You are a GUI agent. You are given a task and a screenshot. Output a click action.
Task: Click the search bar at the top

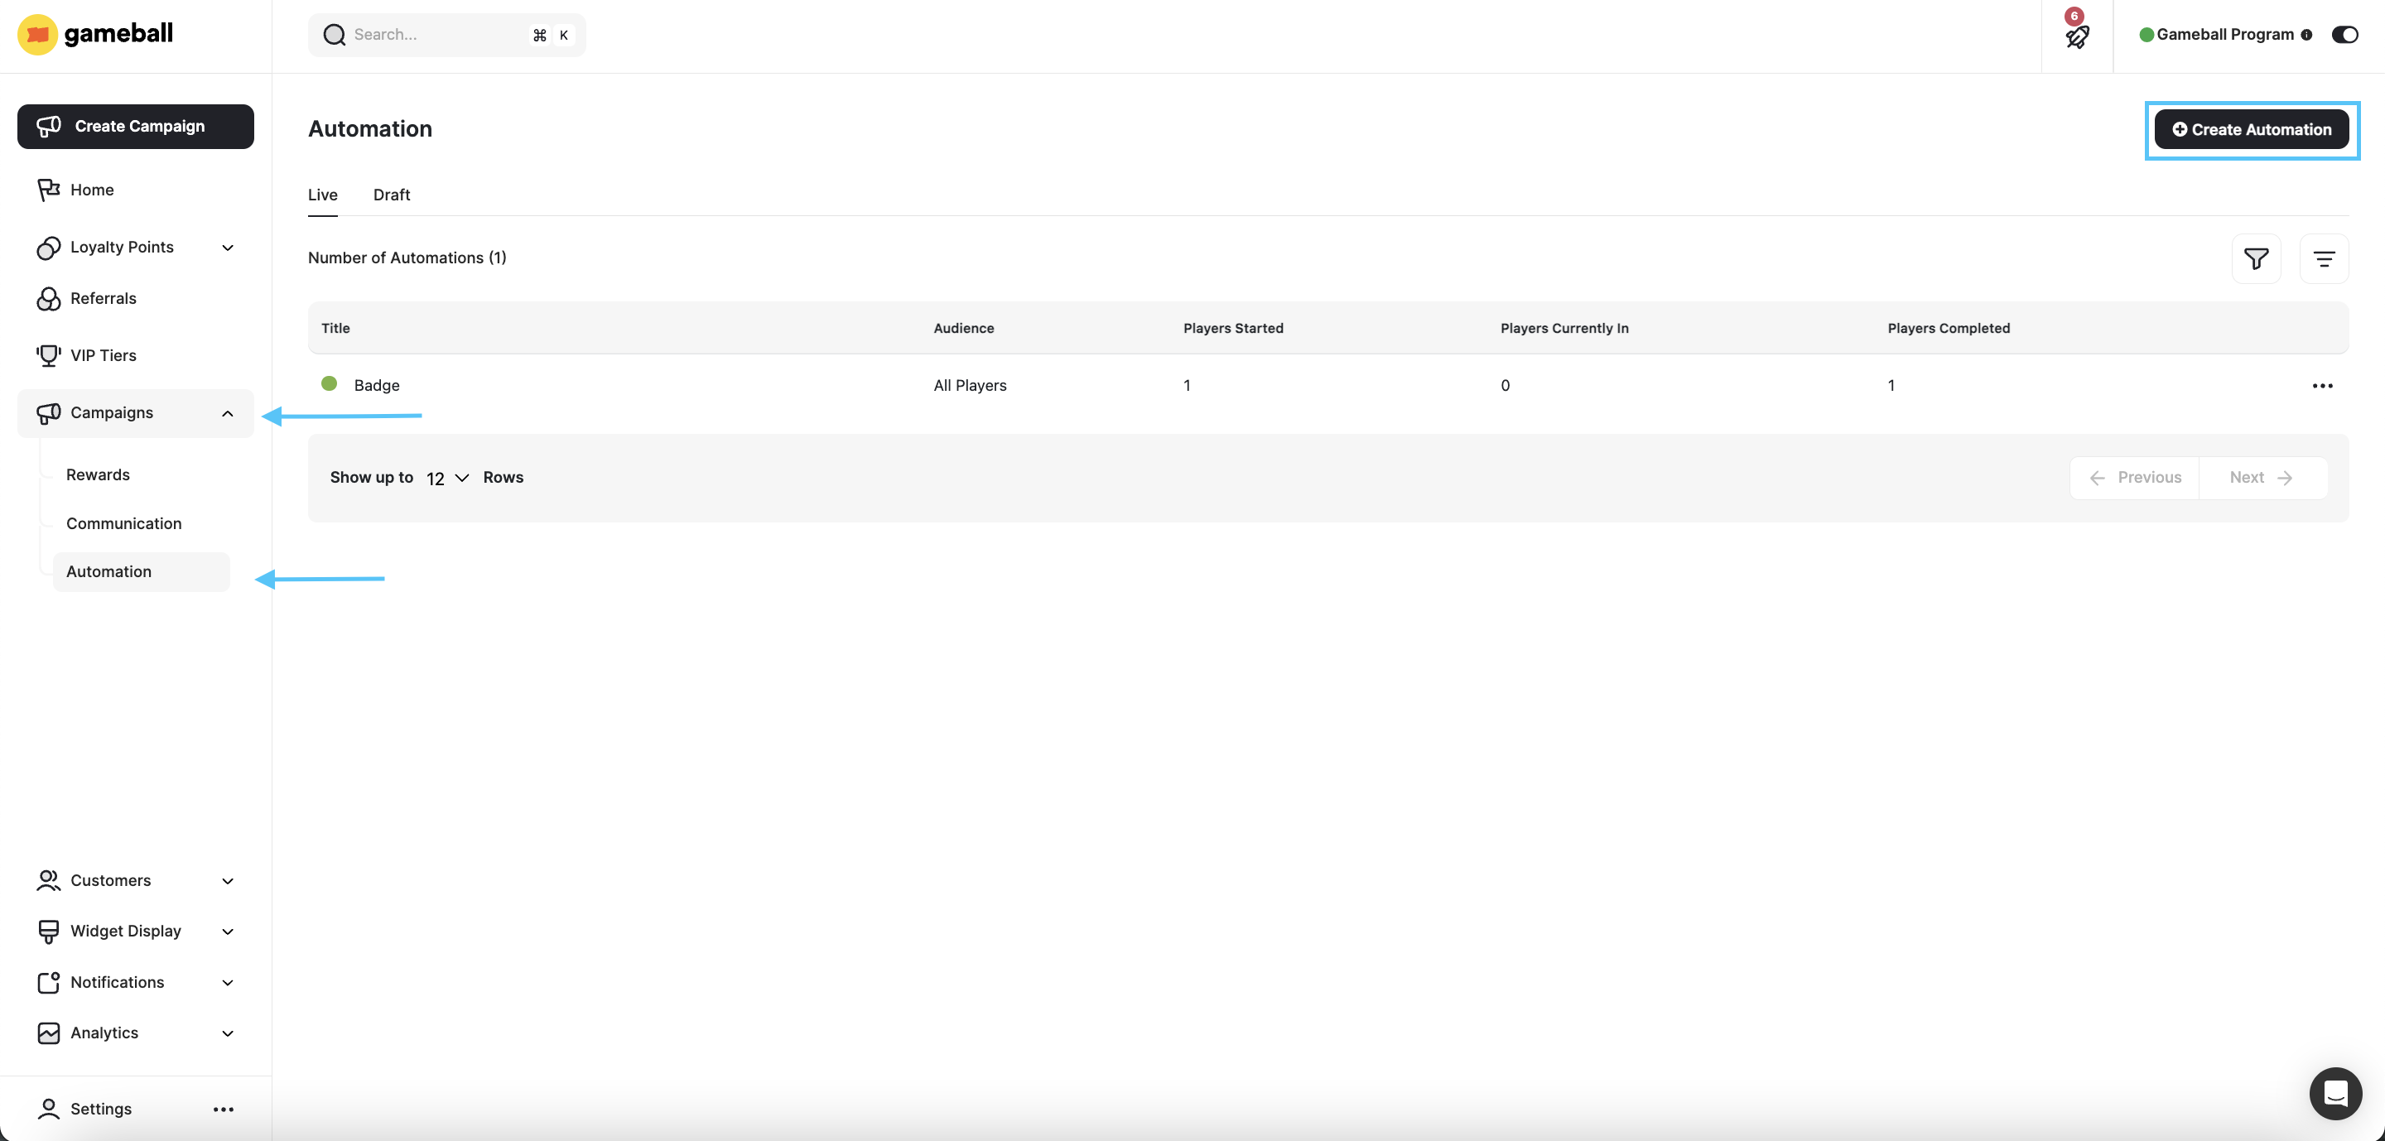[446, 34]
